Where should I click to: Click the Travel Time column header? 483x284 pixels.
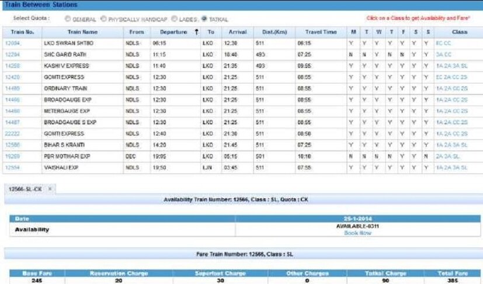tap(321, 32)
